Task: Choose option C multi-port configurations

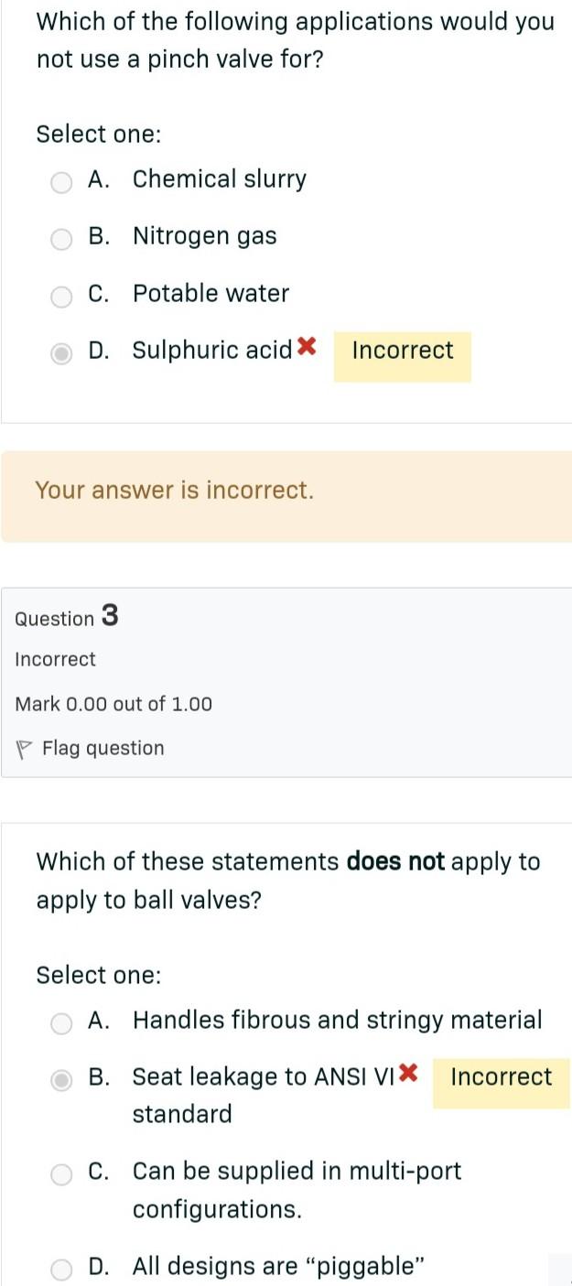Action: [x=60, y=1174]
